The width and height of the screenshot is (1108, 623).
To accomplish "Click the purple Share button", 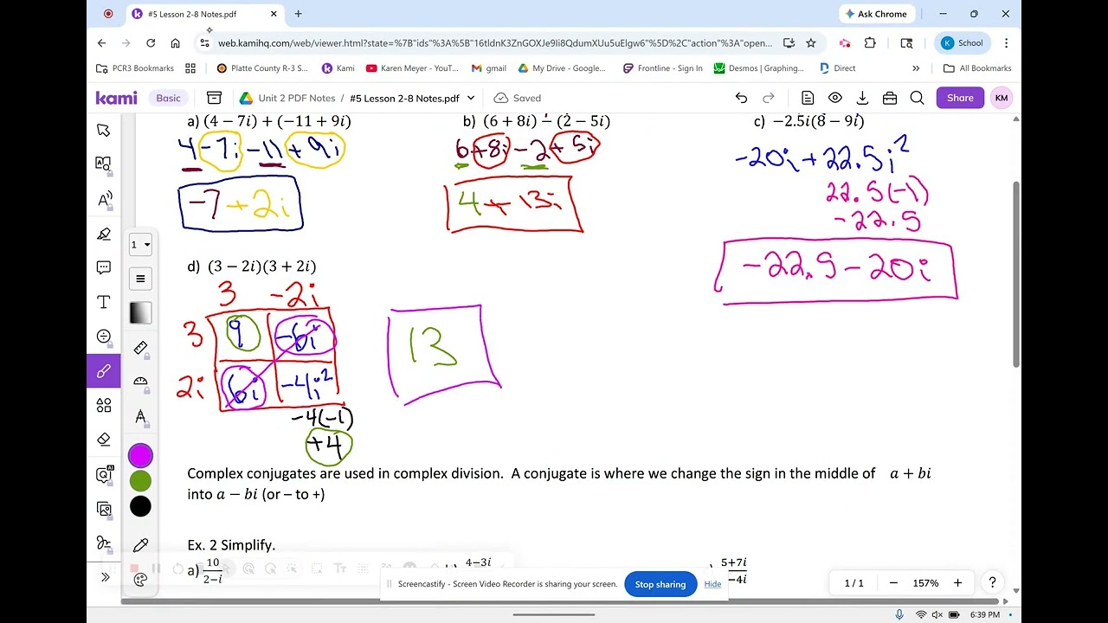I will (960, 98).
